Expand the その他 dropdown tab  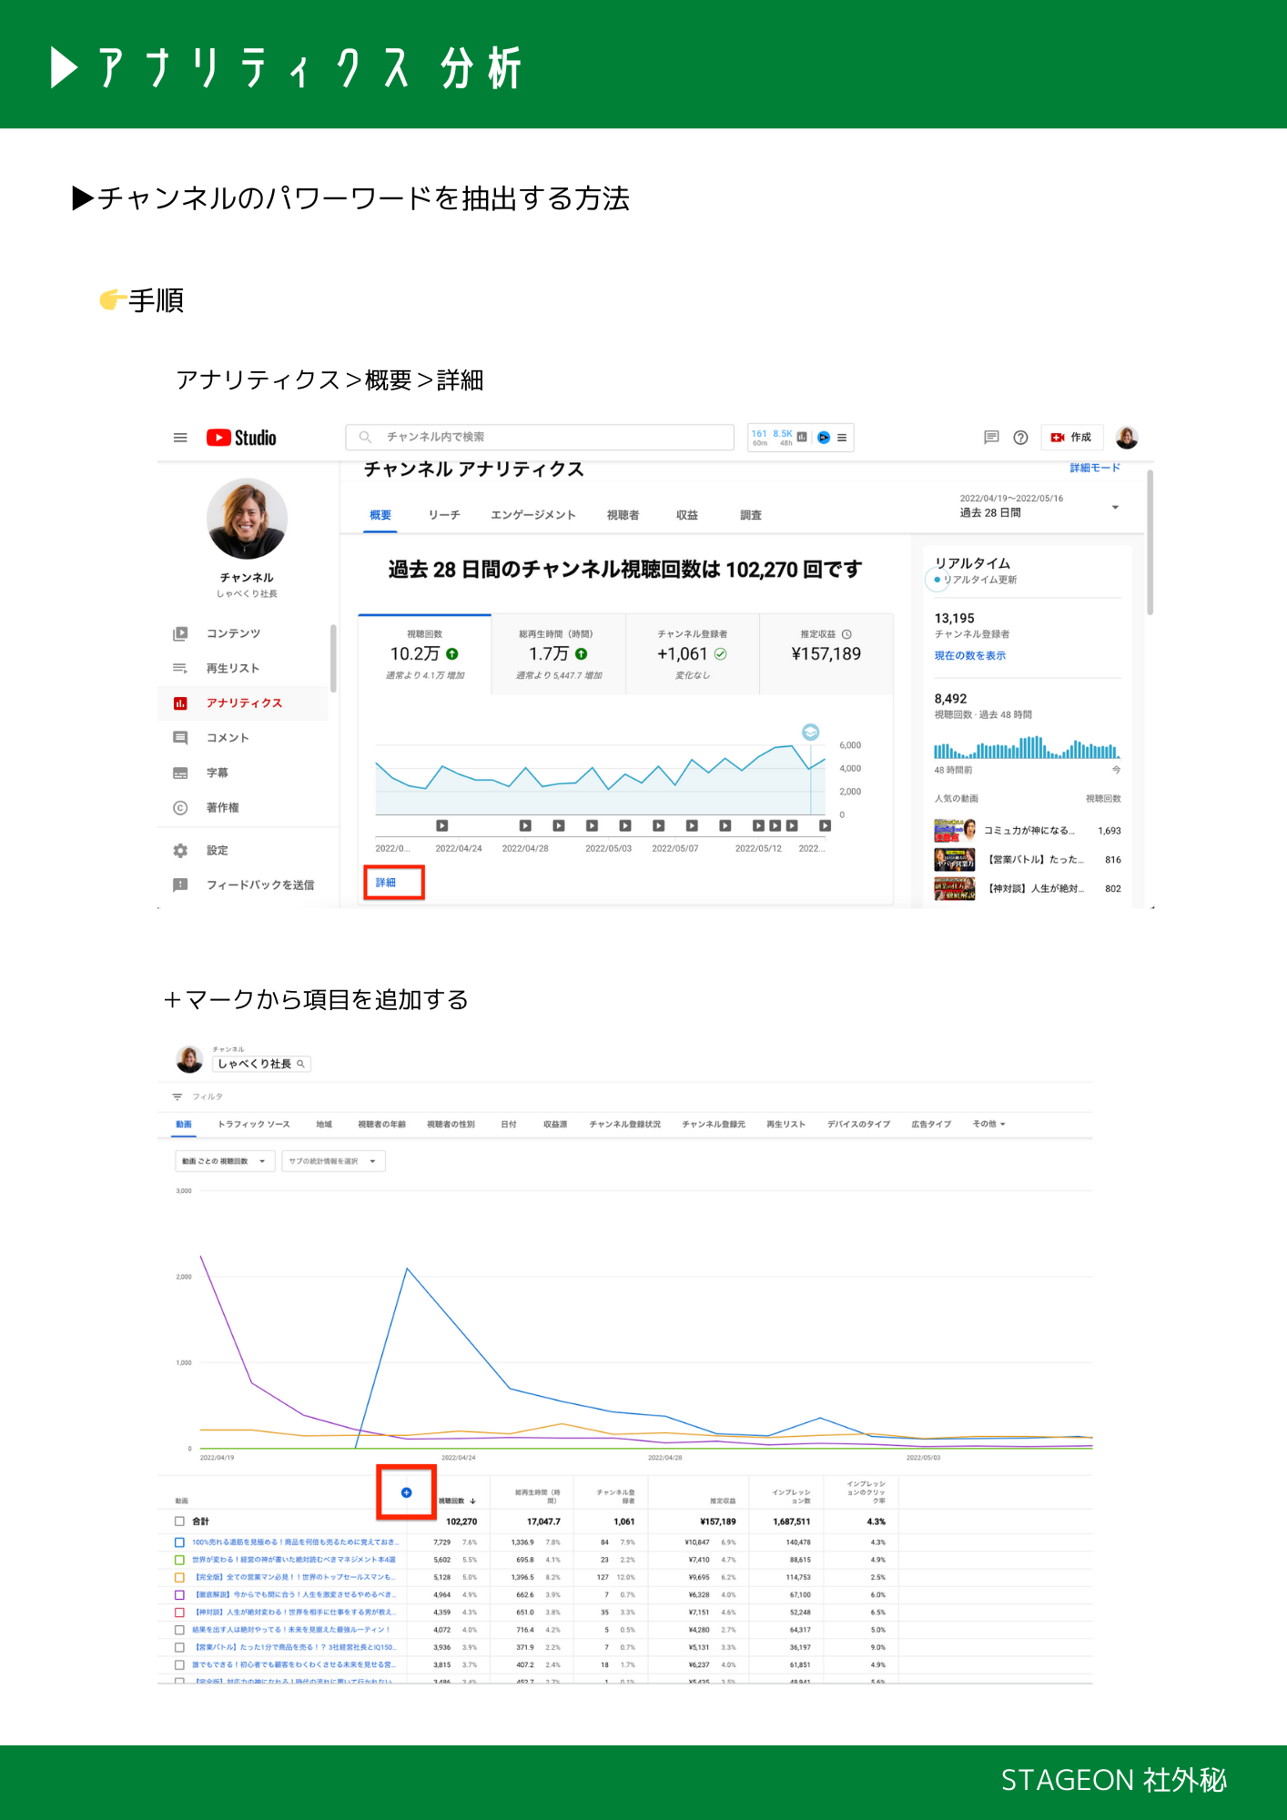[988, 1124]
